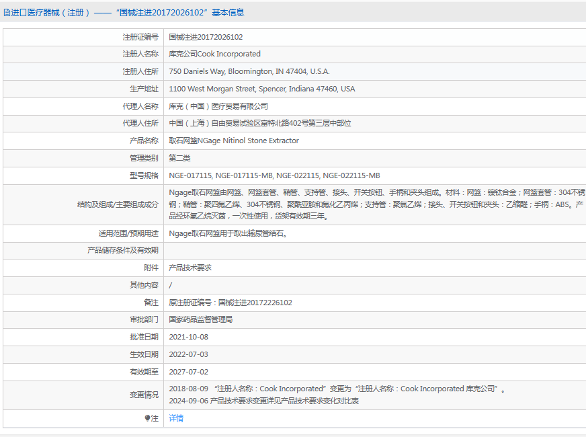Image resolution: width=586 pixels, height=437 pixels.
Task: Select 库克公司Cook Incorporated registrant name
Action: click(214, 54)
